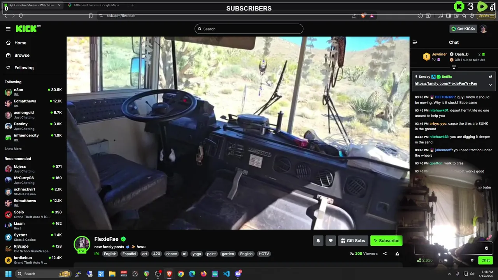Open schneckyirl recommended channel
The image size is (498, 280).
pos(33,191)
